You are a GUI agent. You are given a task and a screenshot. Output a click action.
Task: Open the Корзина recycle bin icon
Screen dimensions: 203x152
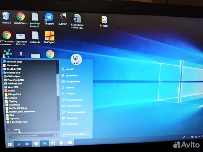coord(6,17)
